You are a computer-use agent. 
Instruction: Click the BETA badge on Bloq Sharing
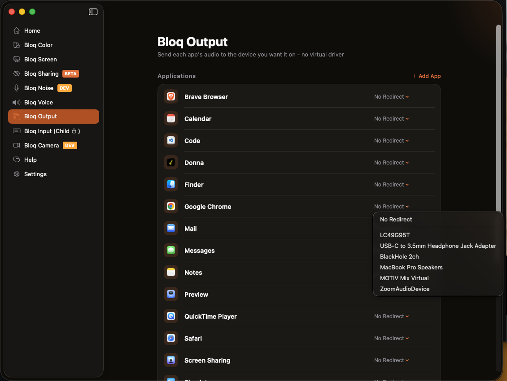70,74
